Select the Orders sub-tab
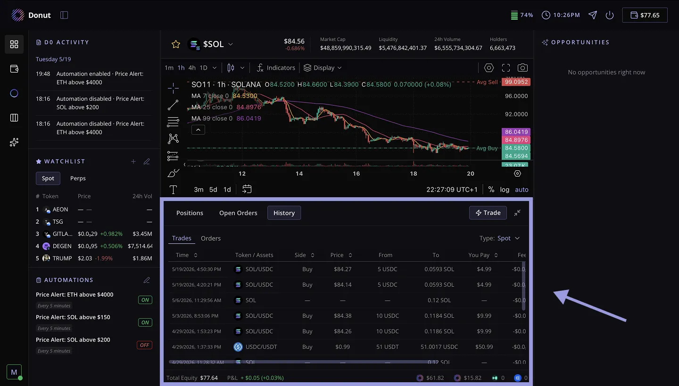Screen dimensions: 679x386 click(x=211, y=238)
